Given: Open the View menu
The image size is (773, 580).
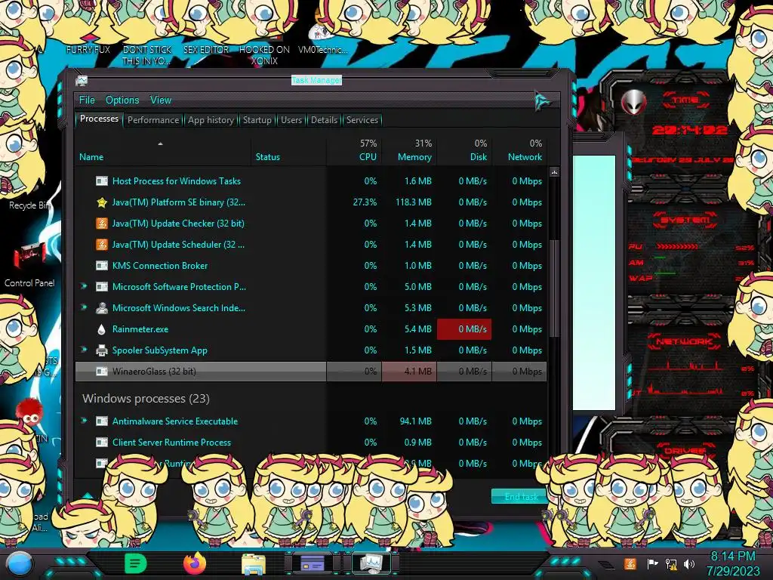Looking at the screenshot, I should [x=161, y=100].
